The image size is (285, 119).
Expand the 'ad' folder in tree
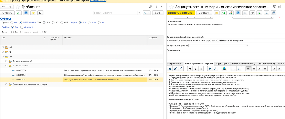tap(3, 47)
